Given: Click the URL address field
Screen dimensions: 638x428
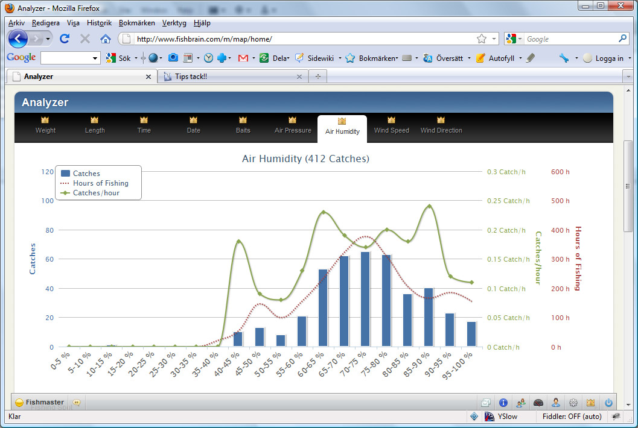Looking at the screenshot, I should coord(302,39).
